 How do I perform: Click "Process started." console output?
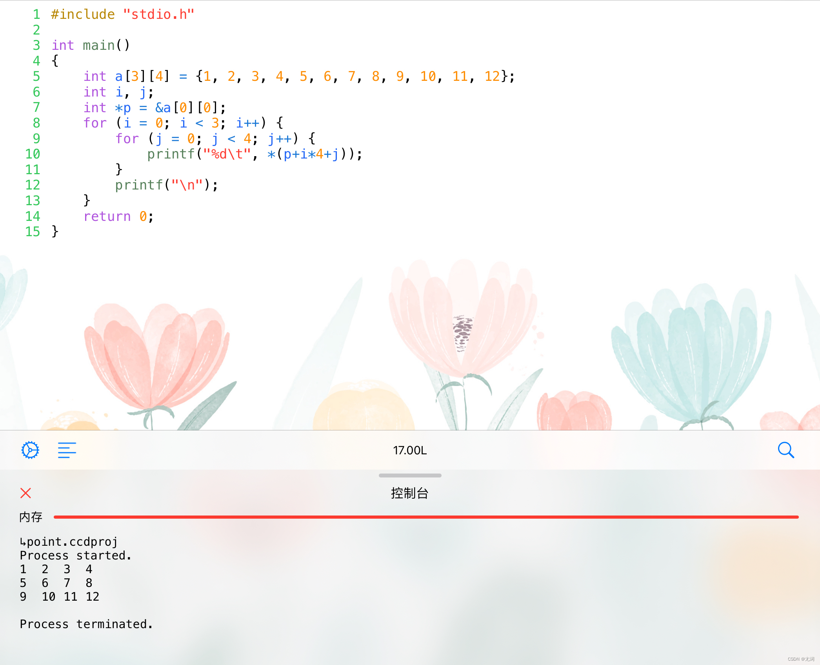click(75, 556)
